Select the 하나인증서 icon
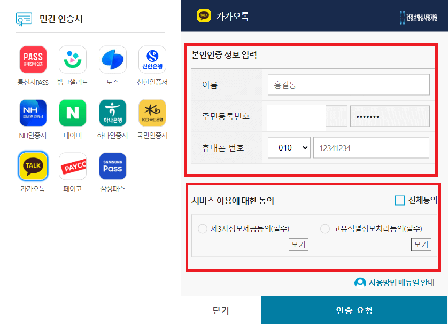 [x=113, y=113]
